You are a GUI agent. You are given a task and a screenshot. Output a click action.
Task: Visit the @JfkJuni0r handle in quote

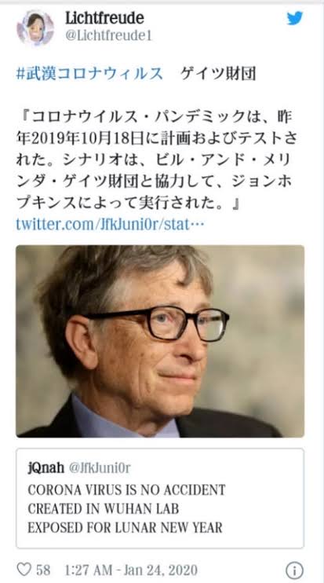tap(100, 467)
